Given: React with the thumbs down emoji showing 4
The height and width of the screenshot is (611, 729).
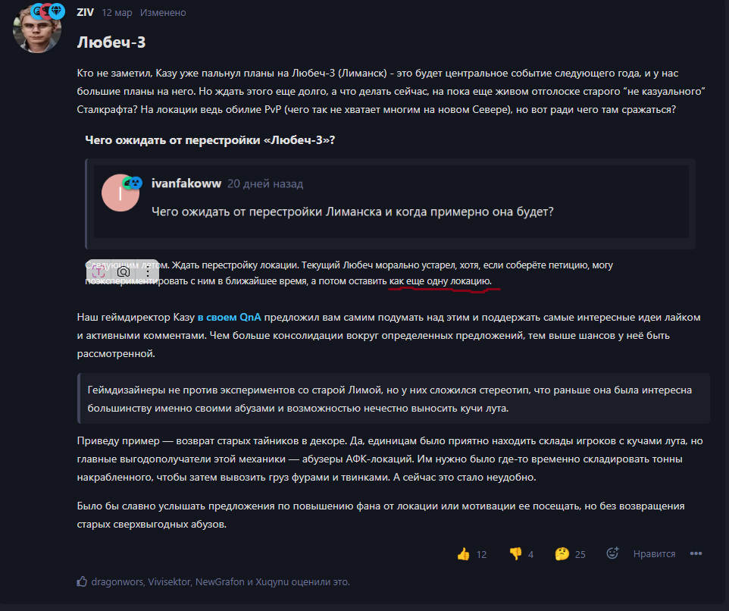Looking at the screenshot, I should click(x=515, y=554).
